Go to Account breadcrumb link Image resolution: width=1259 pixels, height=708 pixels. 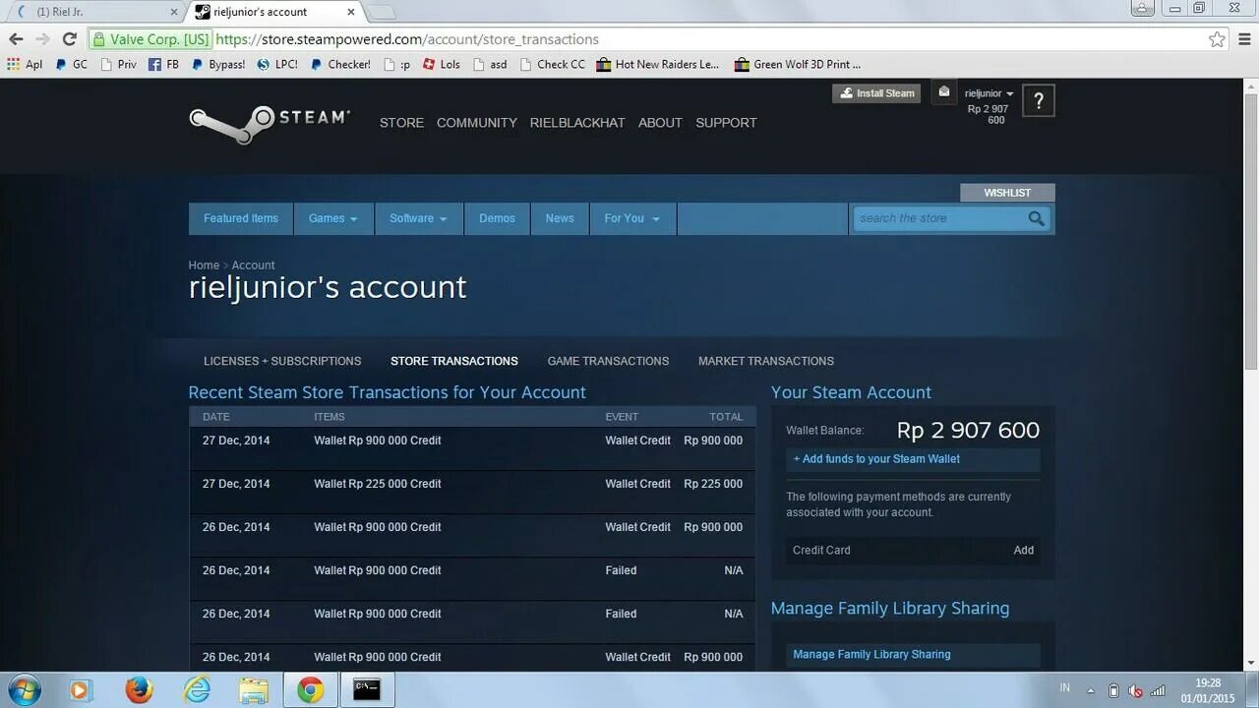253,265
